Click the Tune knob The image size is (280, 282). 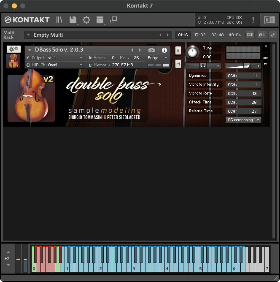[192, 53]
